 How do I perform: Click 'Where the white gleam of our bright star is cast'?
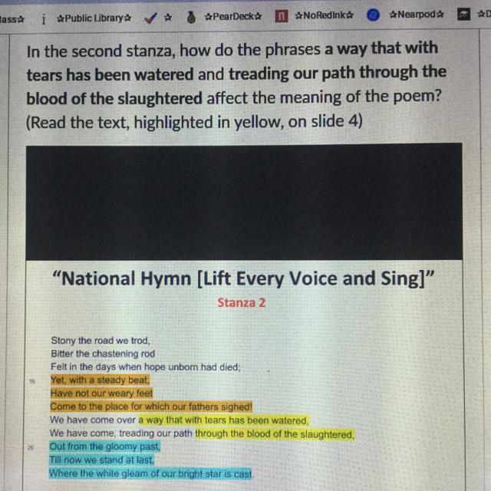tap(150, 473)
